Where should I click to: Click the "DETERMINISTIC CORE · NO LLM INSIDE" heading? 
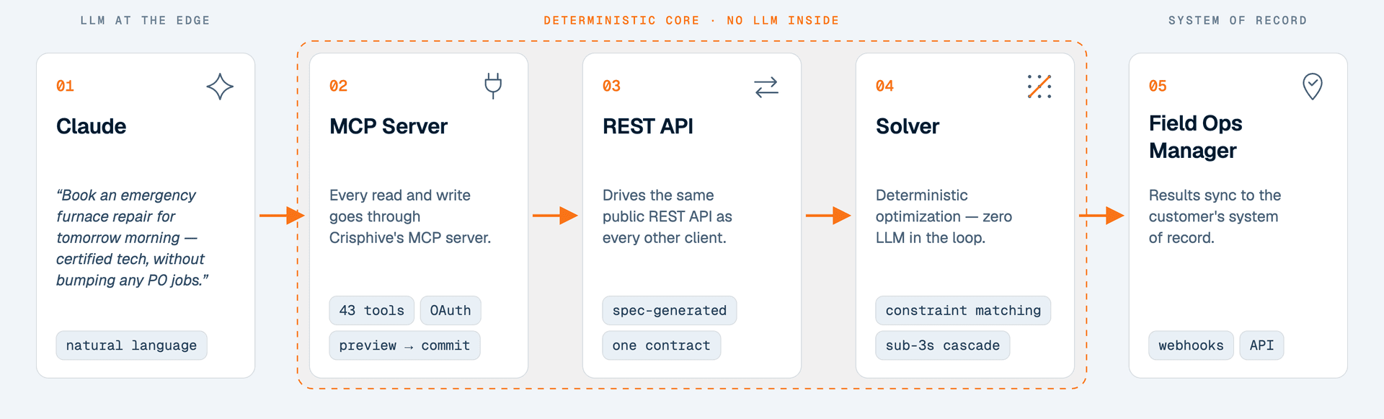(691, 20)
